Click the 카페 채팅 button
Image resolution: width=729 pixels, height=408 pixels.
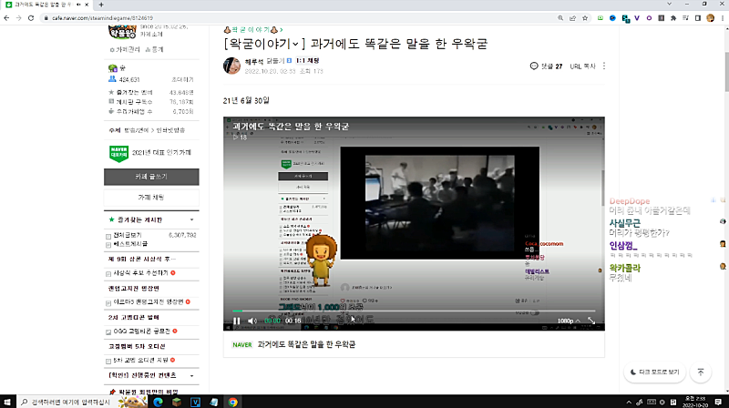tap(151, 198)
